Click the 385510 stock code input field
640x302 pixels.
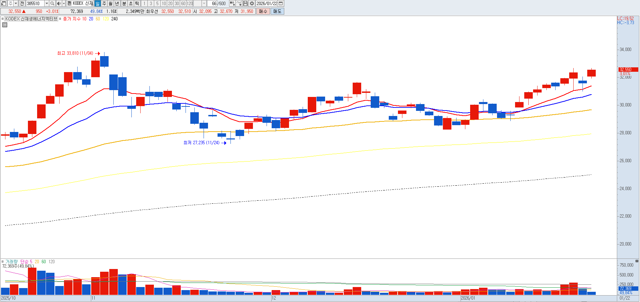35,3
